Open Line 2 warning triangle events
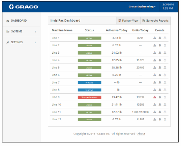 pos(155,45)
